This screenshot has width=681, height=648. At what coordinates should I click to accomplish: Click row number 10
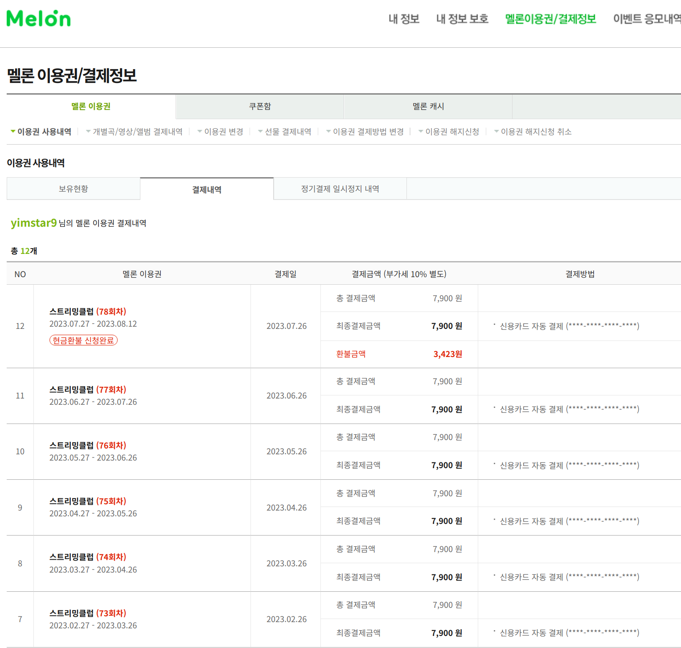pos(20,452)
